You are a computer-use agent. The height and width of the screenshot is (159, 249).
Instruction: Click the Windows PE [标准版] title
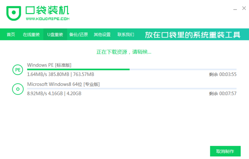49,65
